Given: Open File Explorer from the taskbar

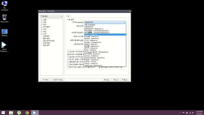Looking at the screenshot, I should (11, 113).
